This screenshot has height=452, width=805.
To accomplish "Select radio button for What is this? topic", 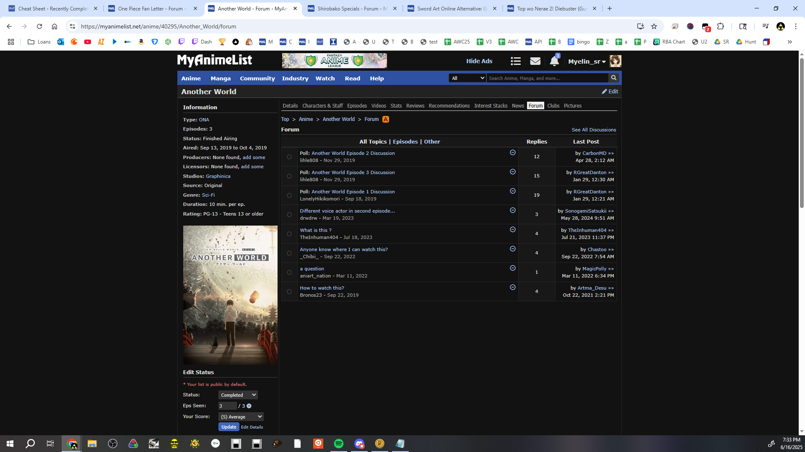I will (x=289, y=234).
